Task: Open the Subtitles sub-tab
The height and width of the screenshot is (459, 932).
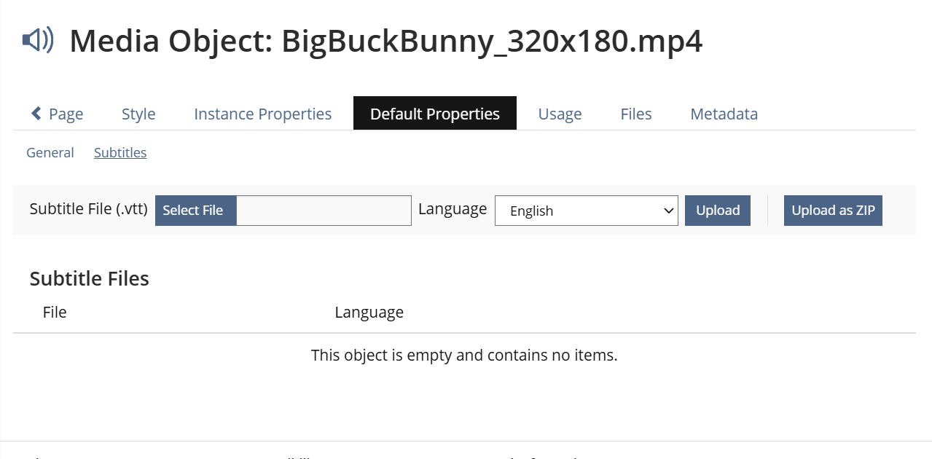Action: [x=120, y=152]
